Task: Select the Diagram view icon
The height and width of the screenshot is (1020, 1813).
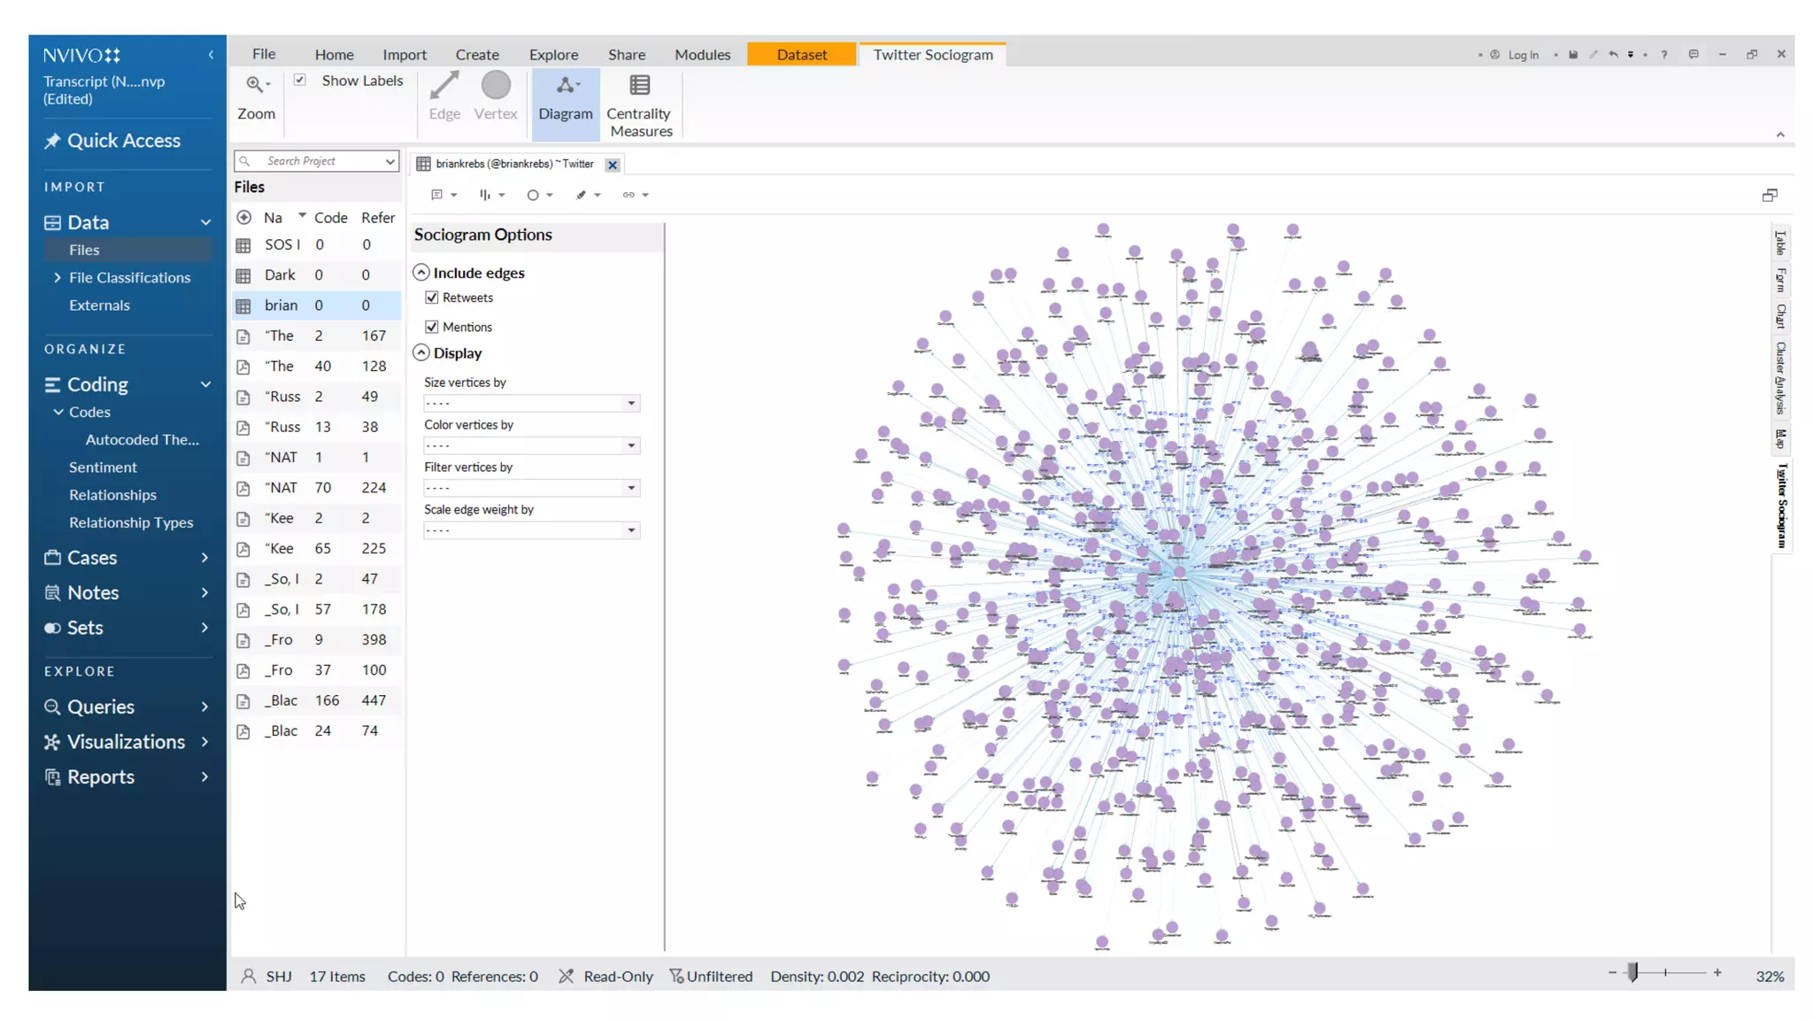Action: 565,86
